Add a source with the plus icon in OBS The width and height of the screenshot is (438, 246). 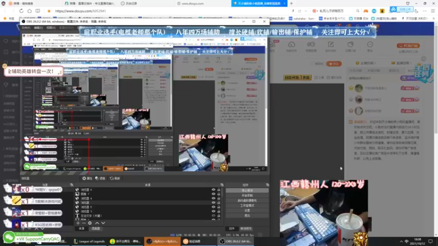click(78, 223)
